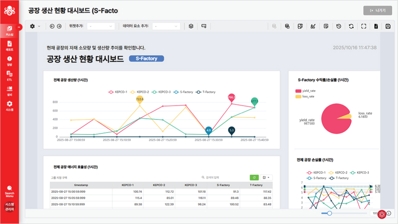Click the octopus logo in the sidebar

pyautogui.click(x=9, y=10)
